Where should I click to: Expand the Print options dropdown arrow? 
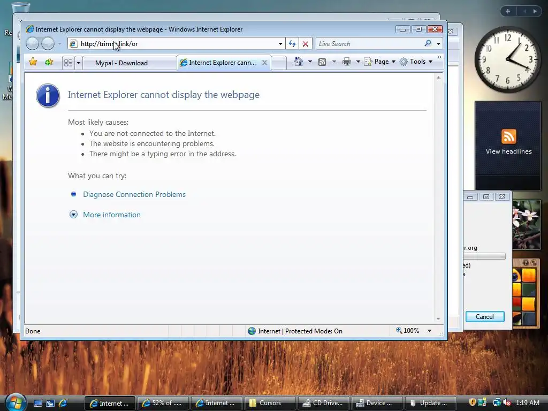358,62
